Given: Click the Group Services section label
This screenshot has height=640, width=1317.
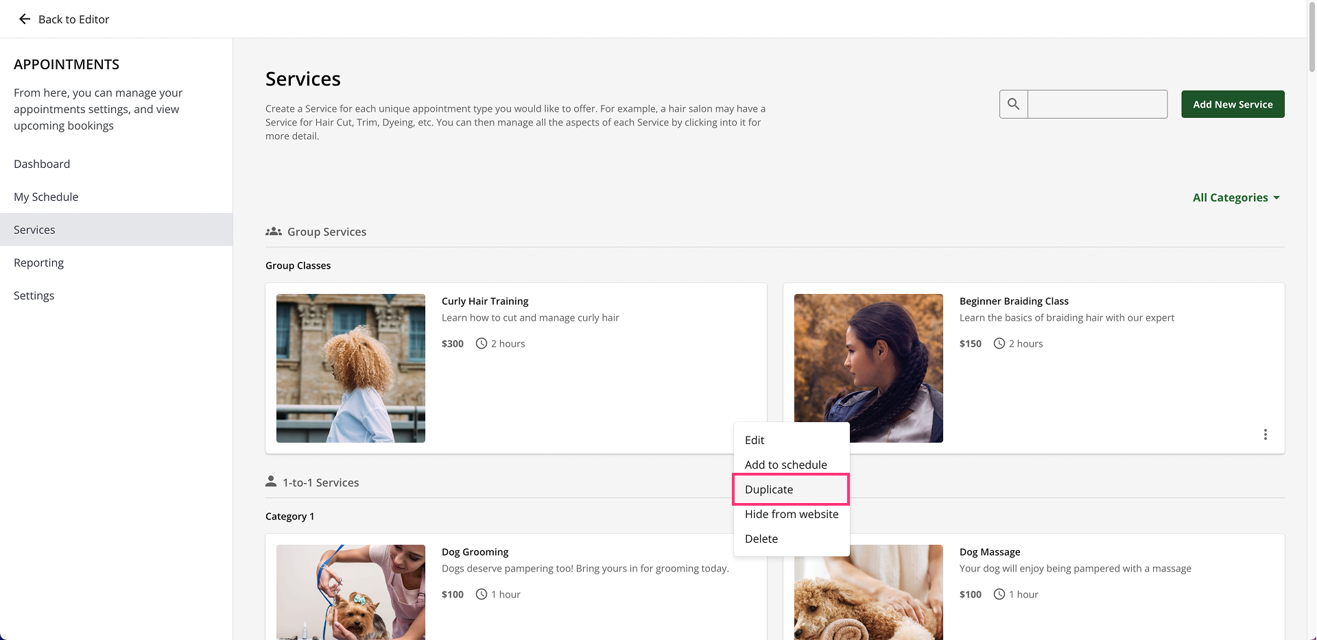Looking at the screenshot, I should [x=327, y=232].
